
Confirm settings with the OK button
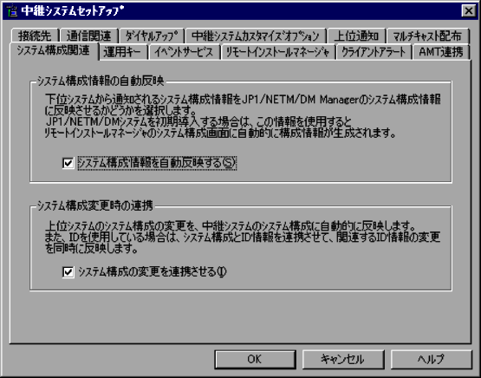point(255,359)
